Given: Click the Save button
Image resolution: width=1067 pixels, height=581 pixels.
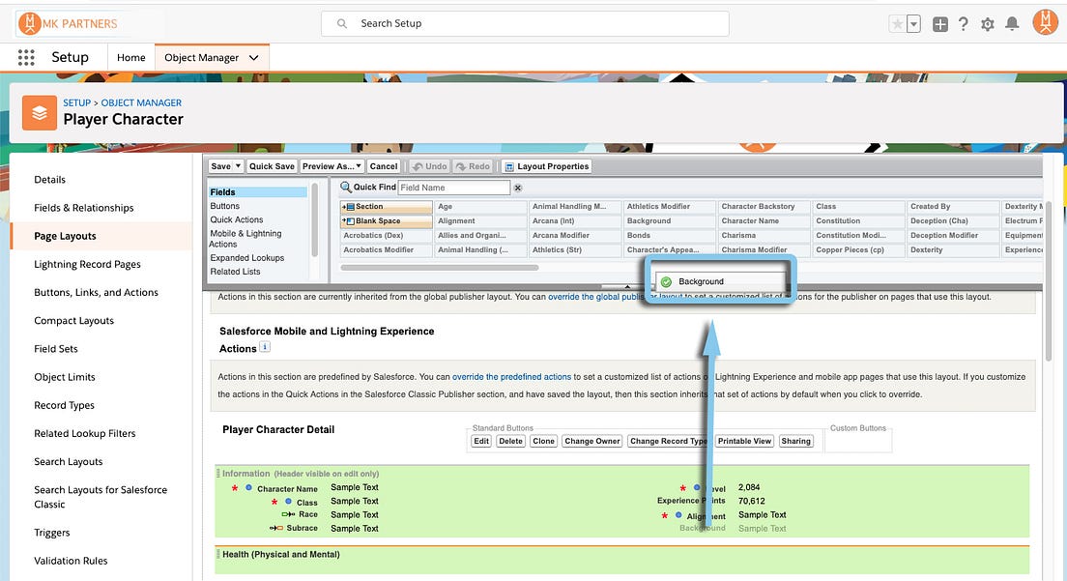Looking at the screenshot, I should [220, 166].
